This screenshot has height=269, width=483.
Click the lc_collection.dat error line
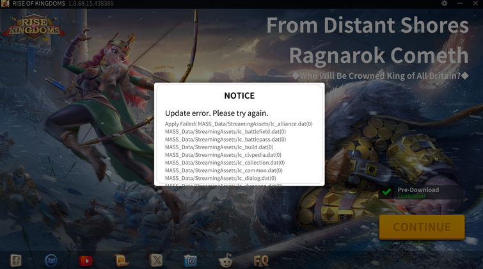pos(225,162)
